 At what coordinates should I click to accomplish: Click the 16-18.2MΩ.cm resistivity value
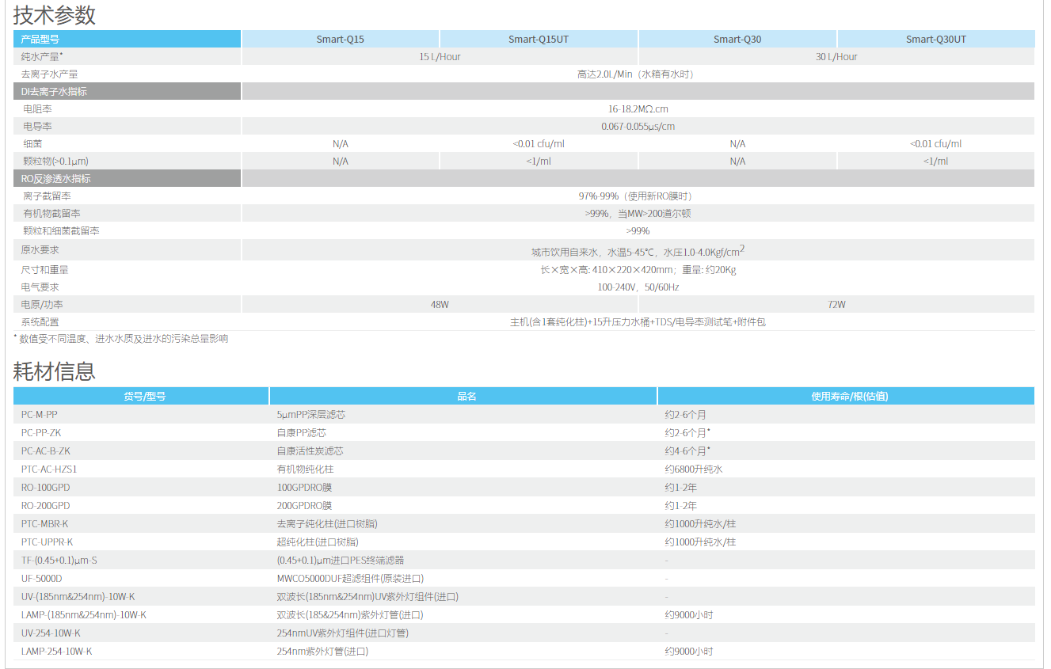(638, 109)
